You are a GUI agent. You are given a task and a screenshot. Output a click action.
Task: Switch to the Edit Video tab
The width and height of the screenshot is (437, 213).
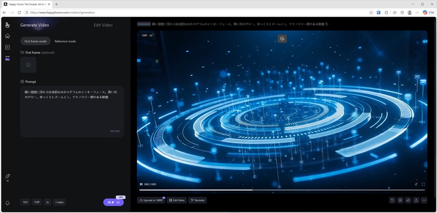point(103,25)
